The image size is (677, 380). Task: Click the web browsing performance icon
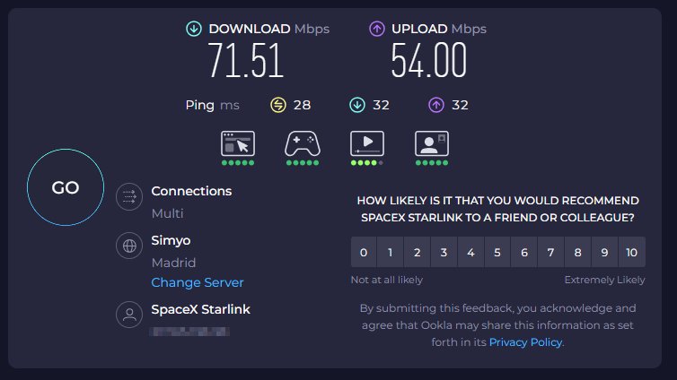238,143
